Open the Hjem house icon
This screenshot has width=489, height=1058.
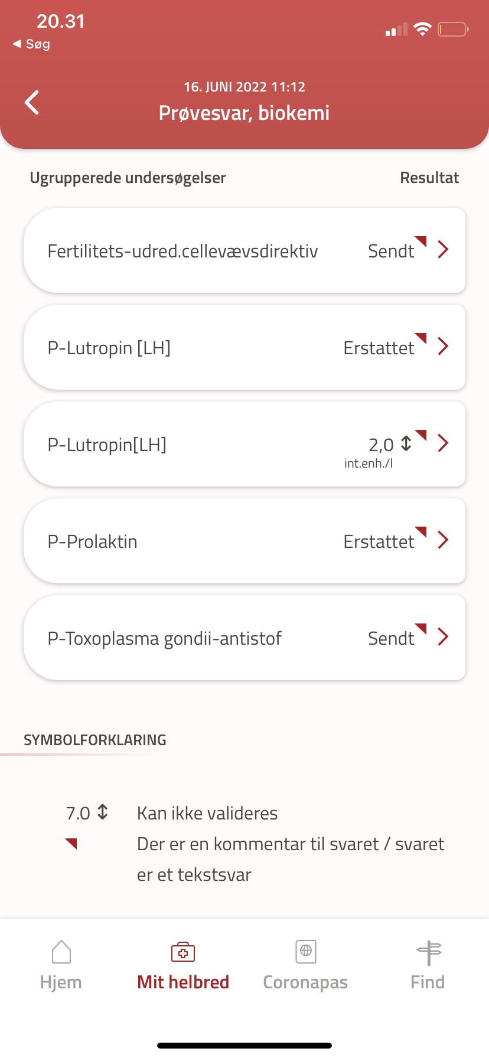coord(61,952)
